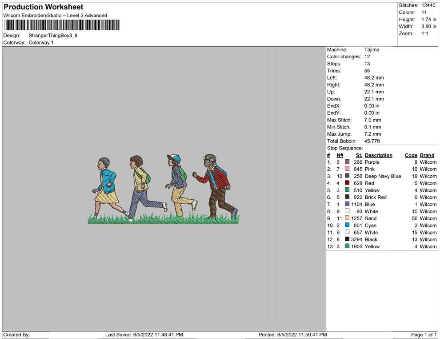The height and width of the screenshot is (339, 440).
Task: Click the Machine value Tajima
Action: tap(372, 50)
